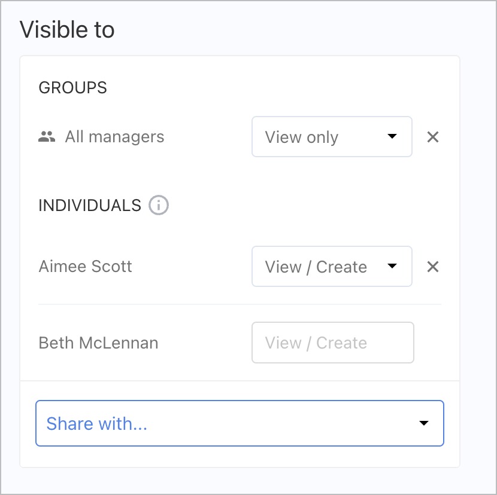Screen dimensions: 497x495
Task: Expand the Share with... dropdown
Action: click(240, 423)
